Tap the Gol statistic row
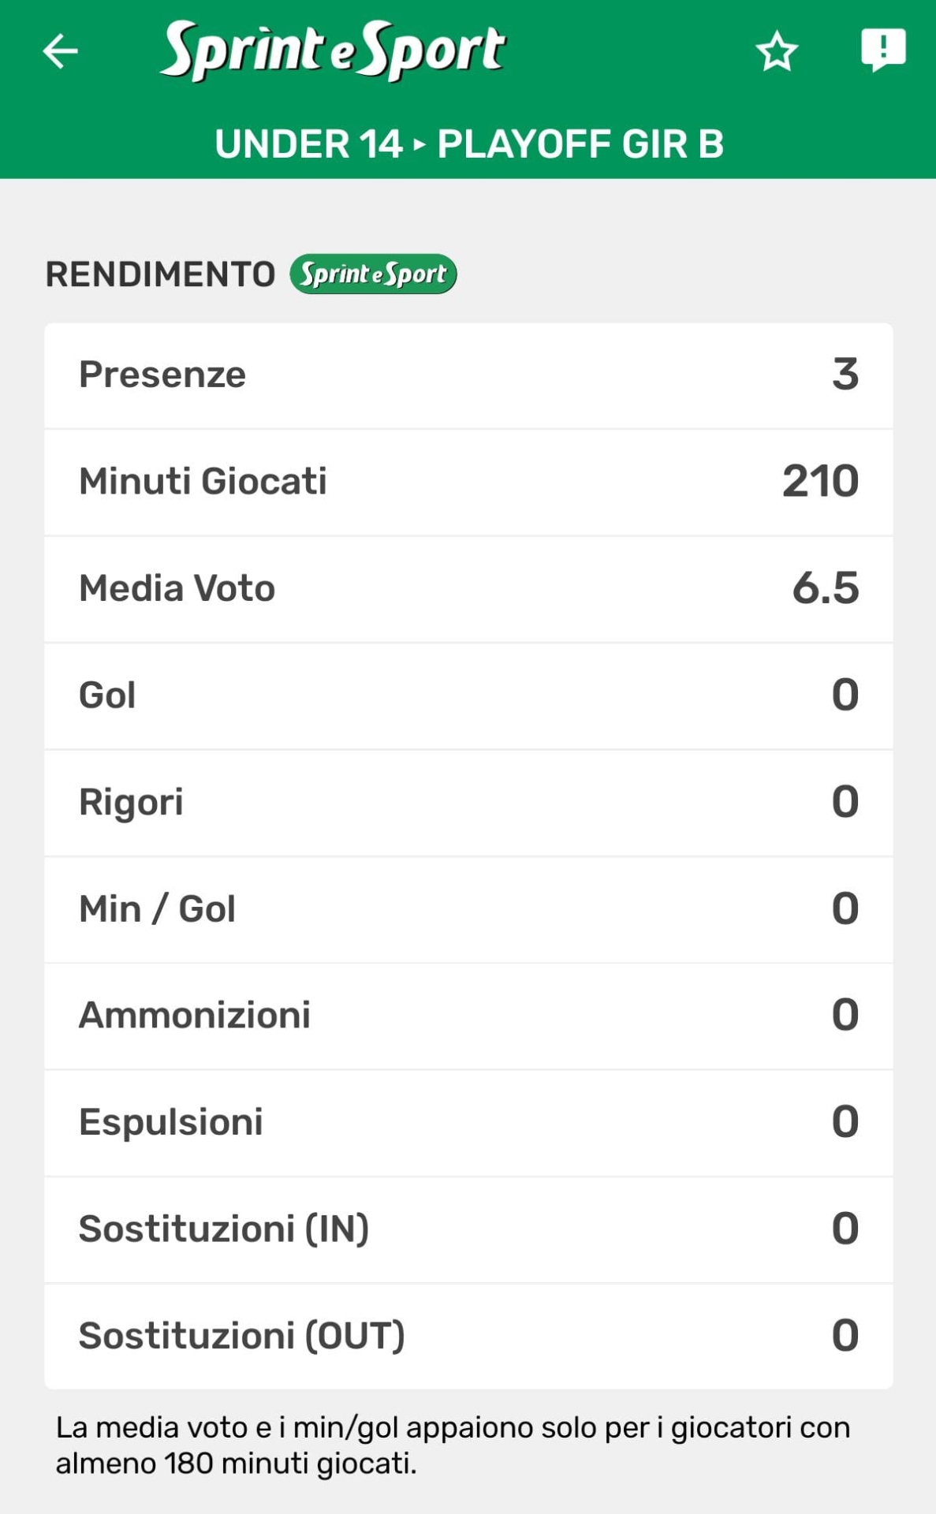Image resolution: width=936 pixels, height=1514 pixels. (468, 695)
